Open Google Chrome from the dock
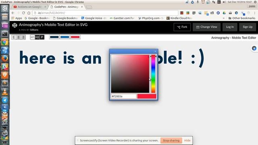 (4, 42)
